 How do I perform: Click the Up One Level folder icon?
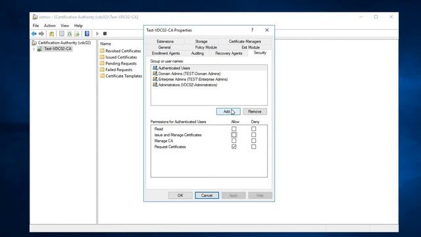(51, 34)
